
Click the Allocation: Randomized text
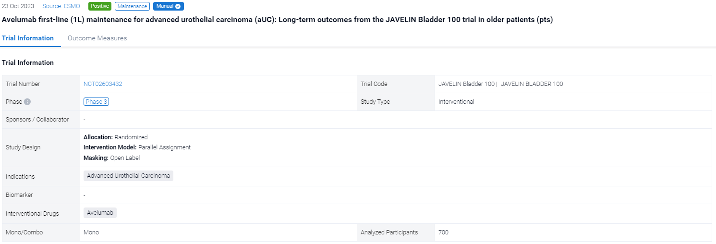[x=115, y=137]
